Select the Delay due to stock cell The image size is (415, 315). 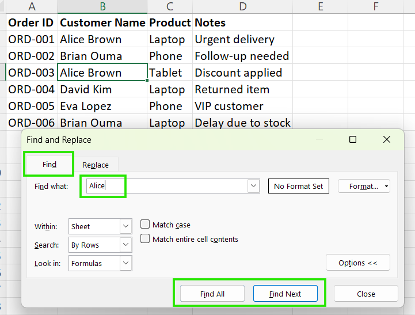point(243,123)
